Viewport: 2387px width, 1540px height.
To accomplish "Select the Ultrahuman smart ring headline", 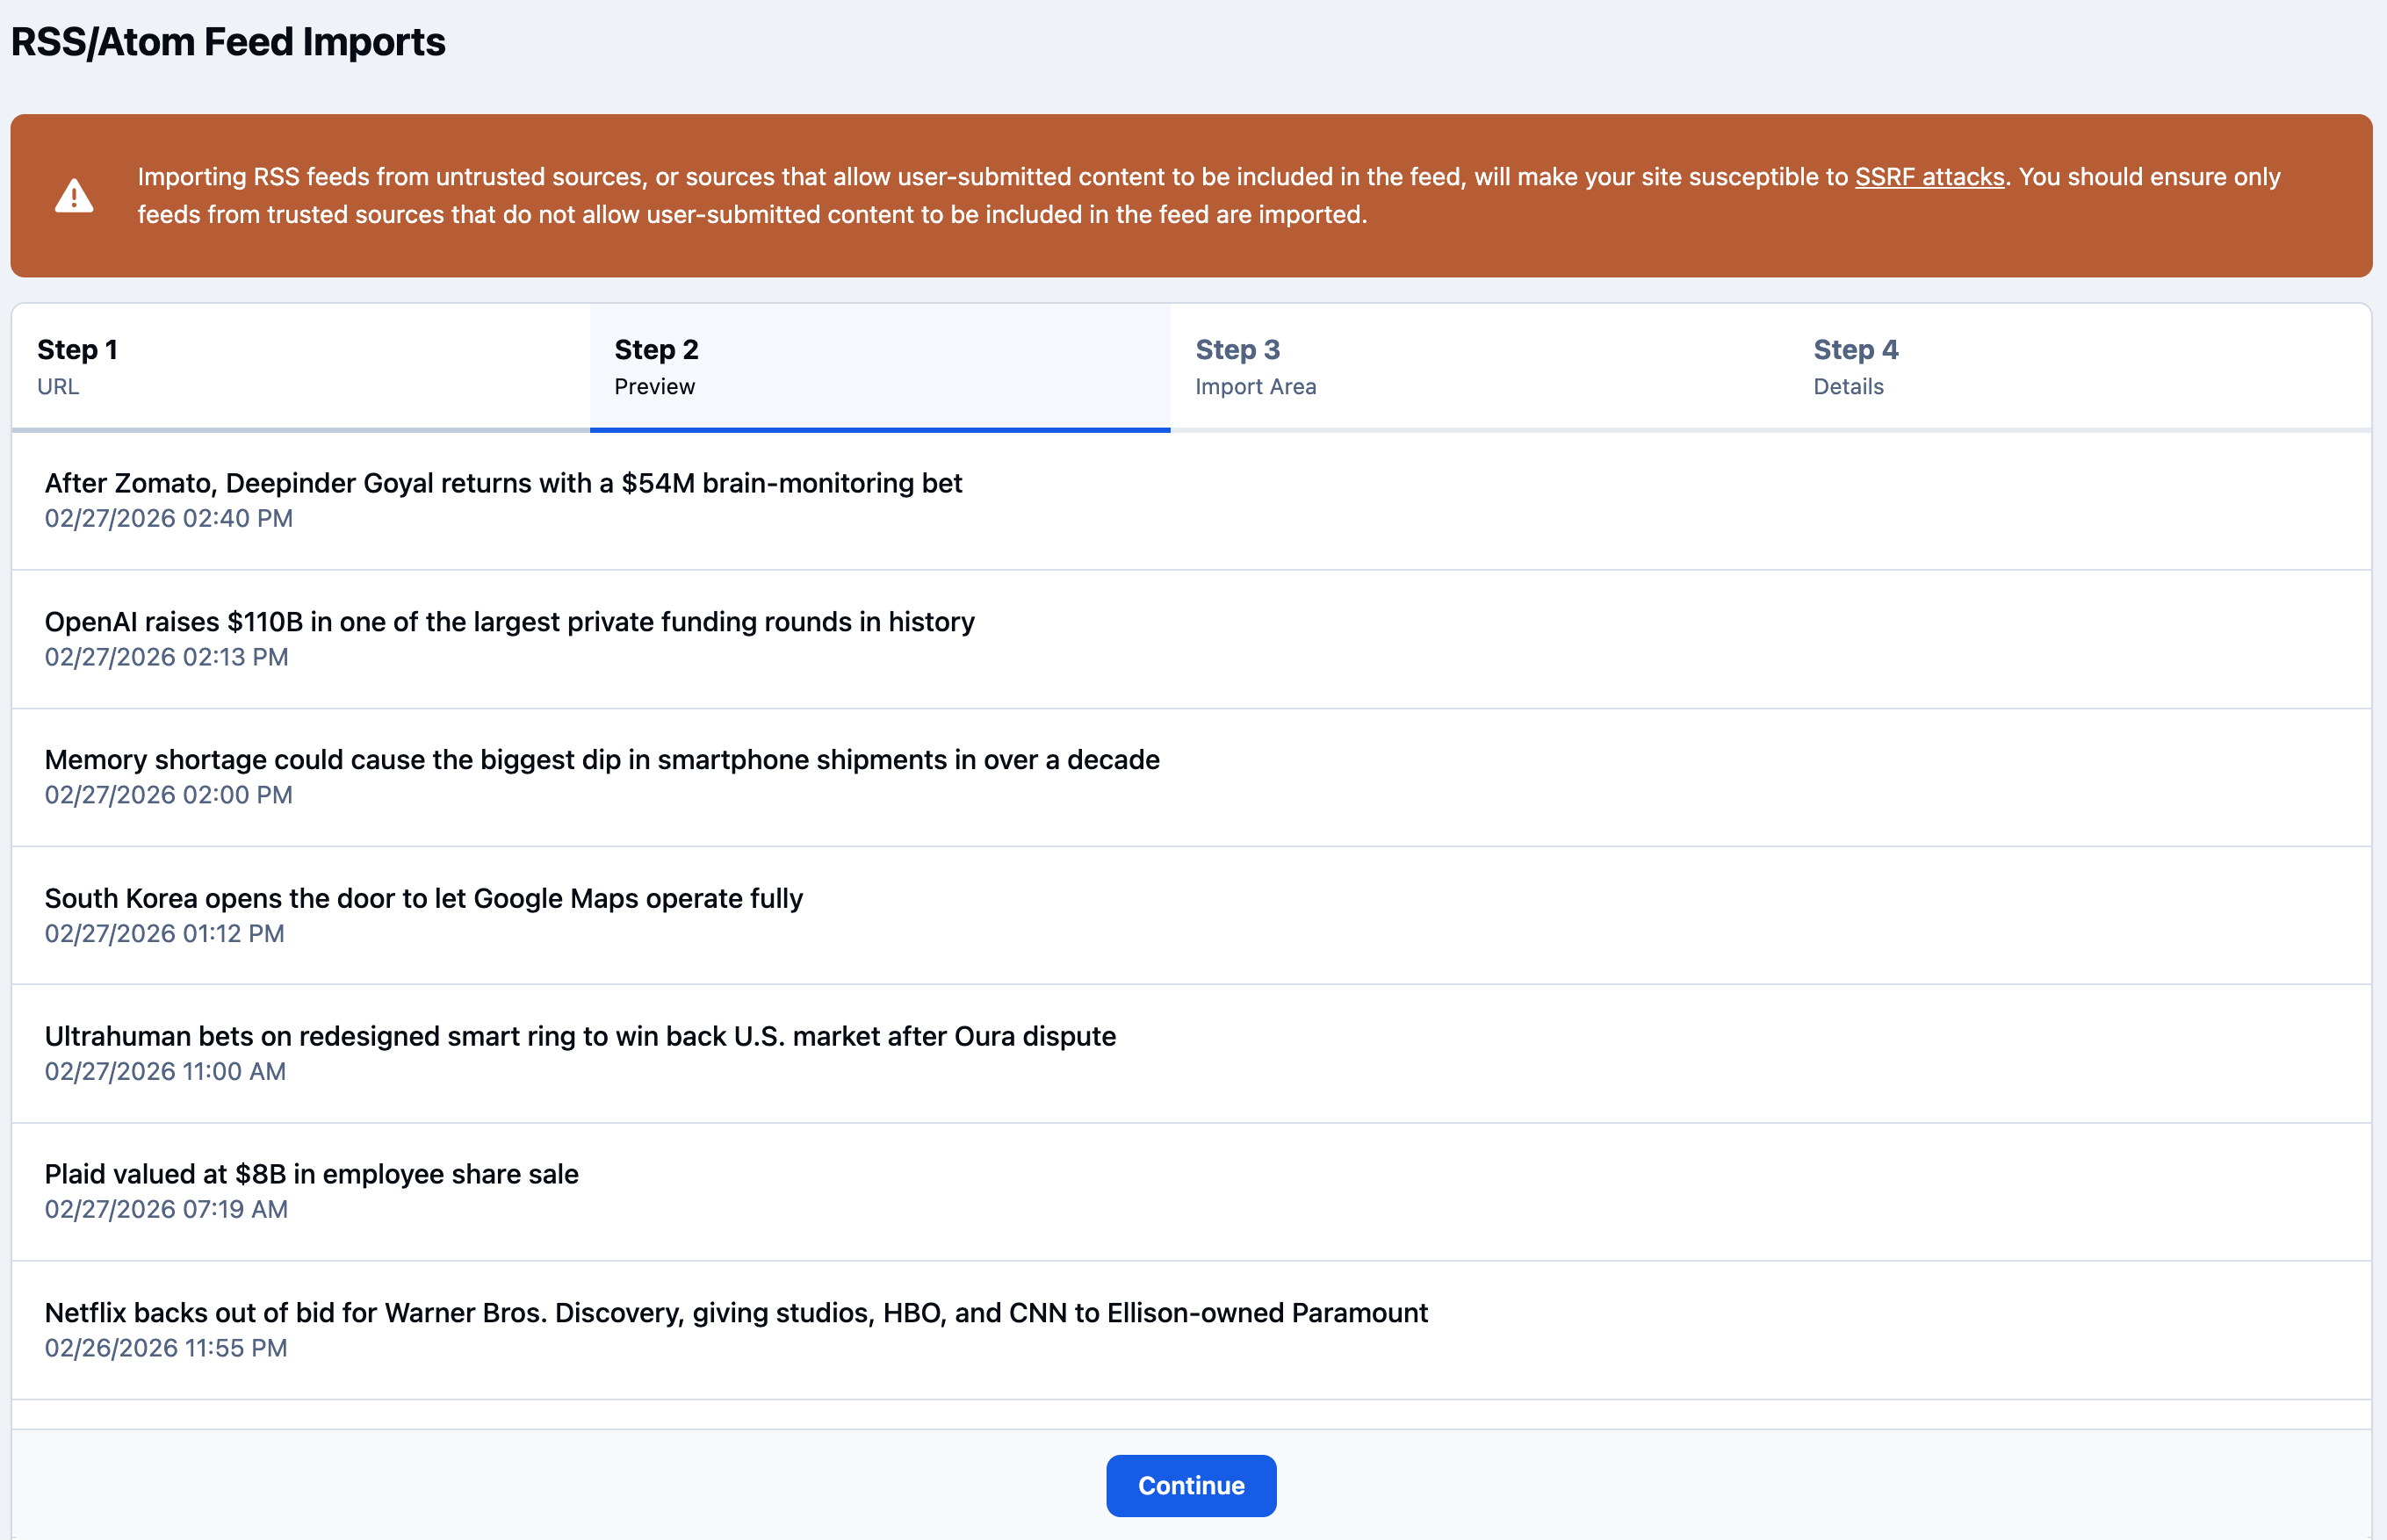I will click(x=580, y=1036).
